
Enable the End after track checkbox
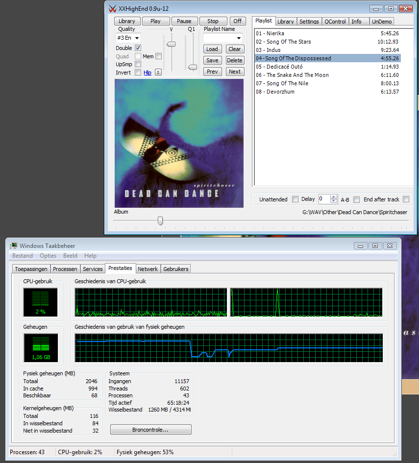tap(406, 199)
